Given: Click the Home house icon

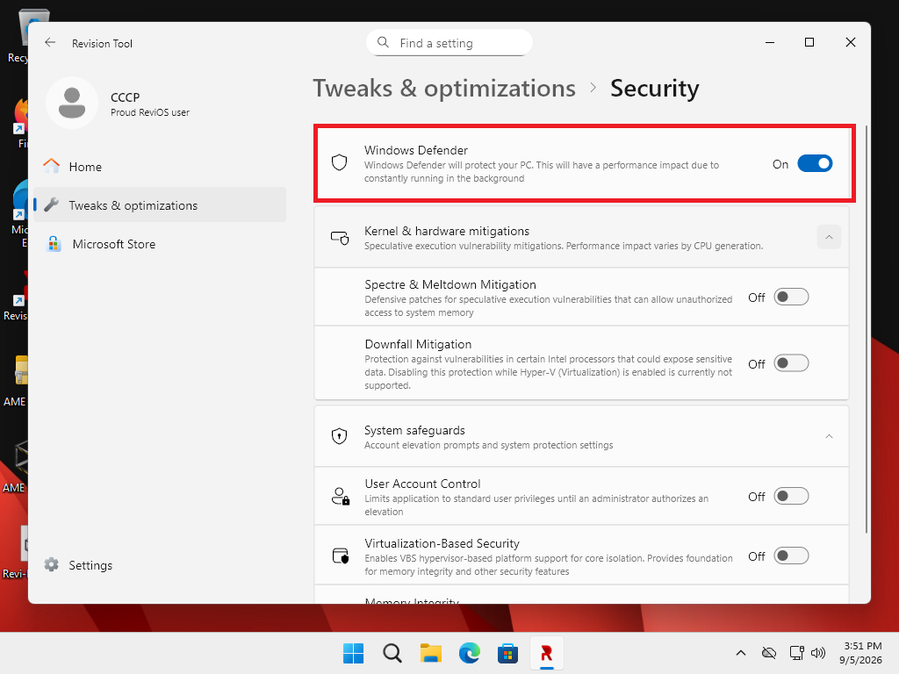Looking at the screenshot, I should [52, 166].
